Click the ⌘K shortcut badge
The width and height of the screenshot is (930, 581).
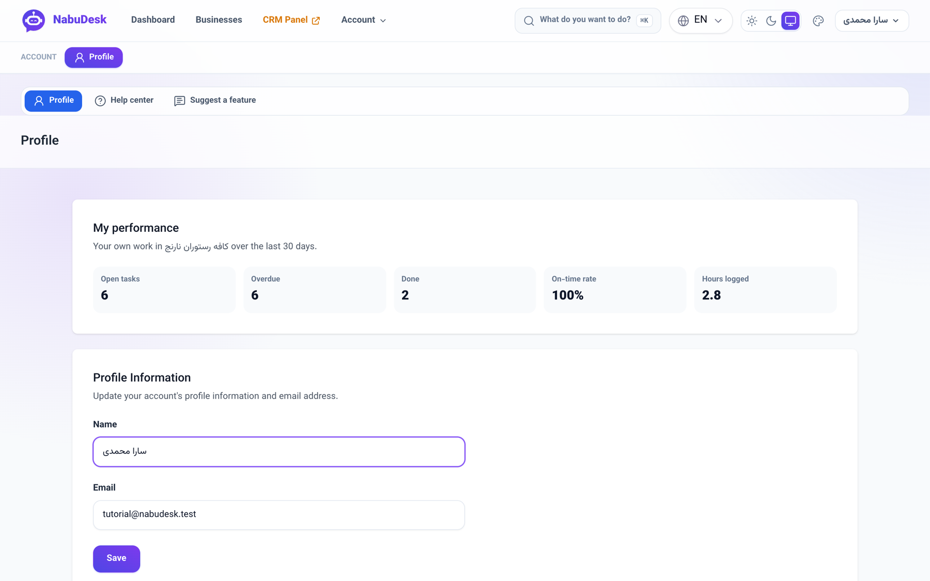[644, 21]
